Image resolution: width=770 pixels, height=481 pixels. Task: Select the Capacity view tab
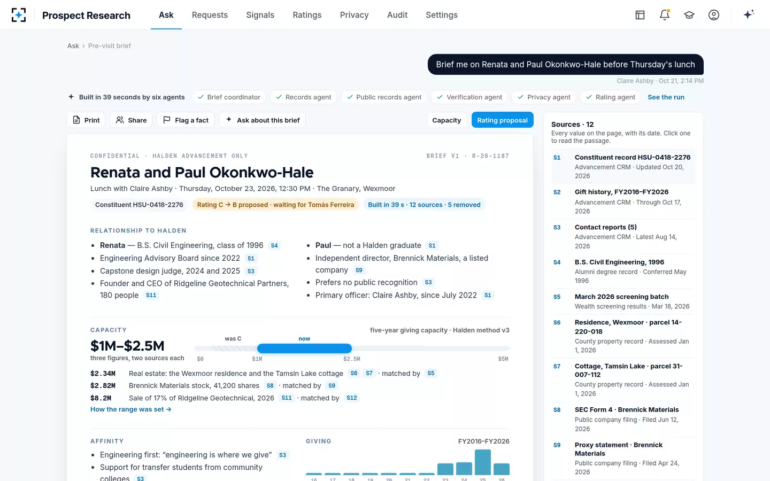pyautogui.click(x=446, y=120)
